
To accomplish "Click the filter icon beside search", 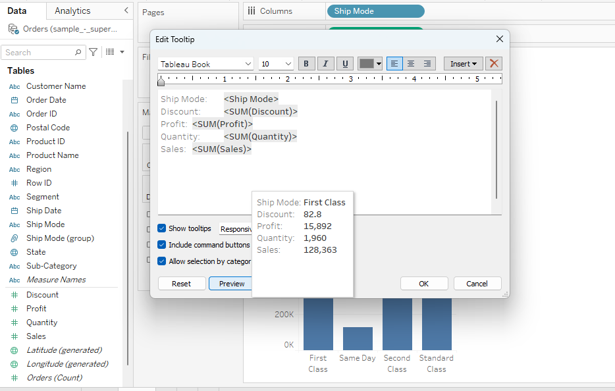I will 94,52.
